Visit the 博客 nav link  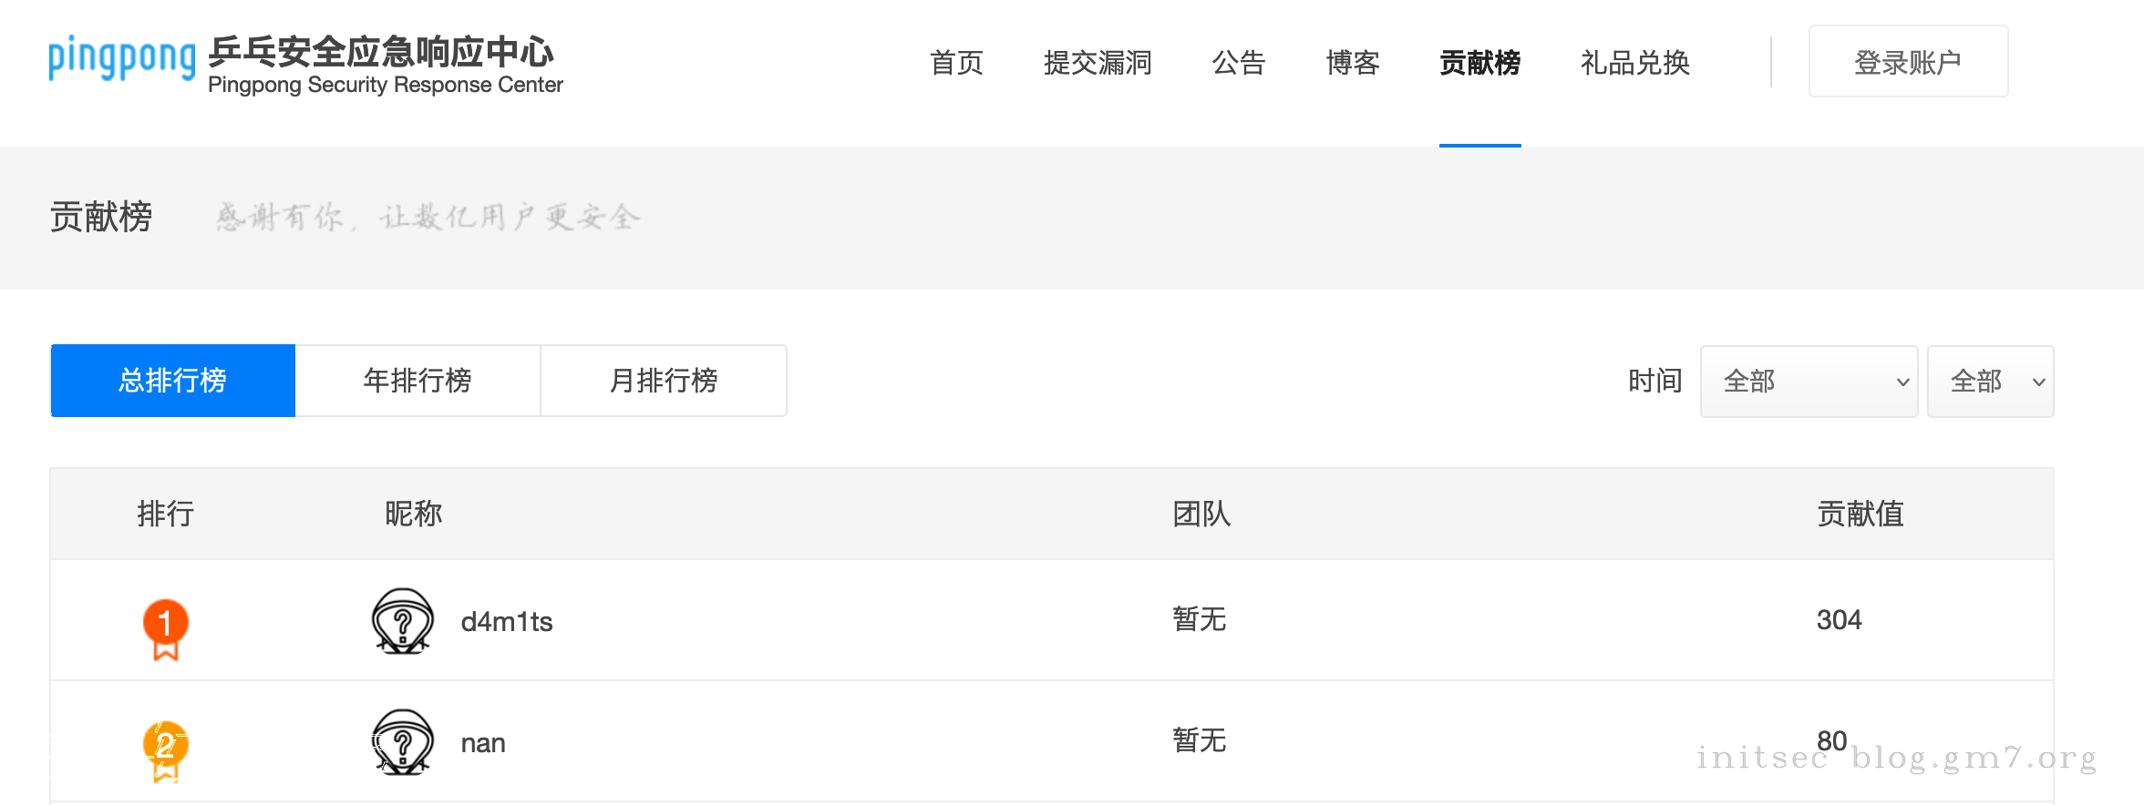(1353, 63)
